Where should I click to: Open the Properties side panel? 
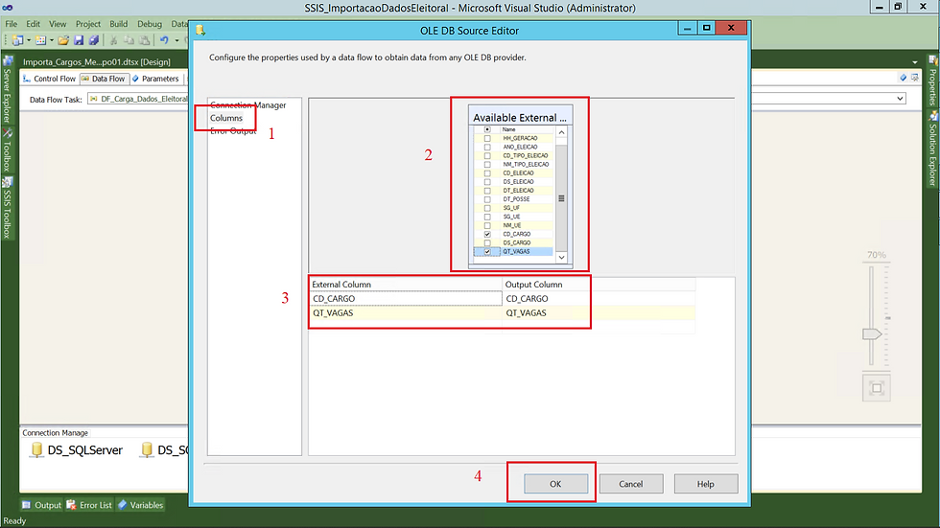(x=932, y=80)
